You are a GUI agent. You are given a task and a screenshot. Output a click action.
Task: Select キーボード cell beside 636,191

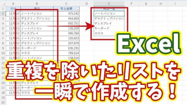click(37, 48)
